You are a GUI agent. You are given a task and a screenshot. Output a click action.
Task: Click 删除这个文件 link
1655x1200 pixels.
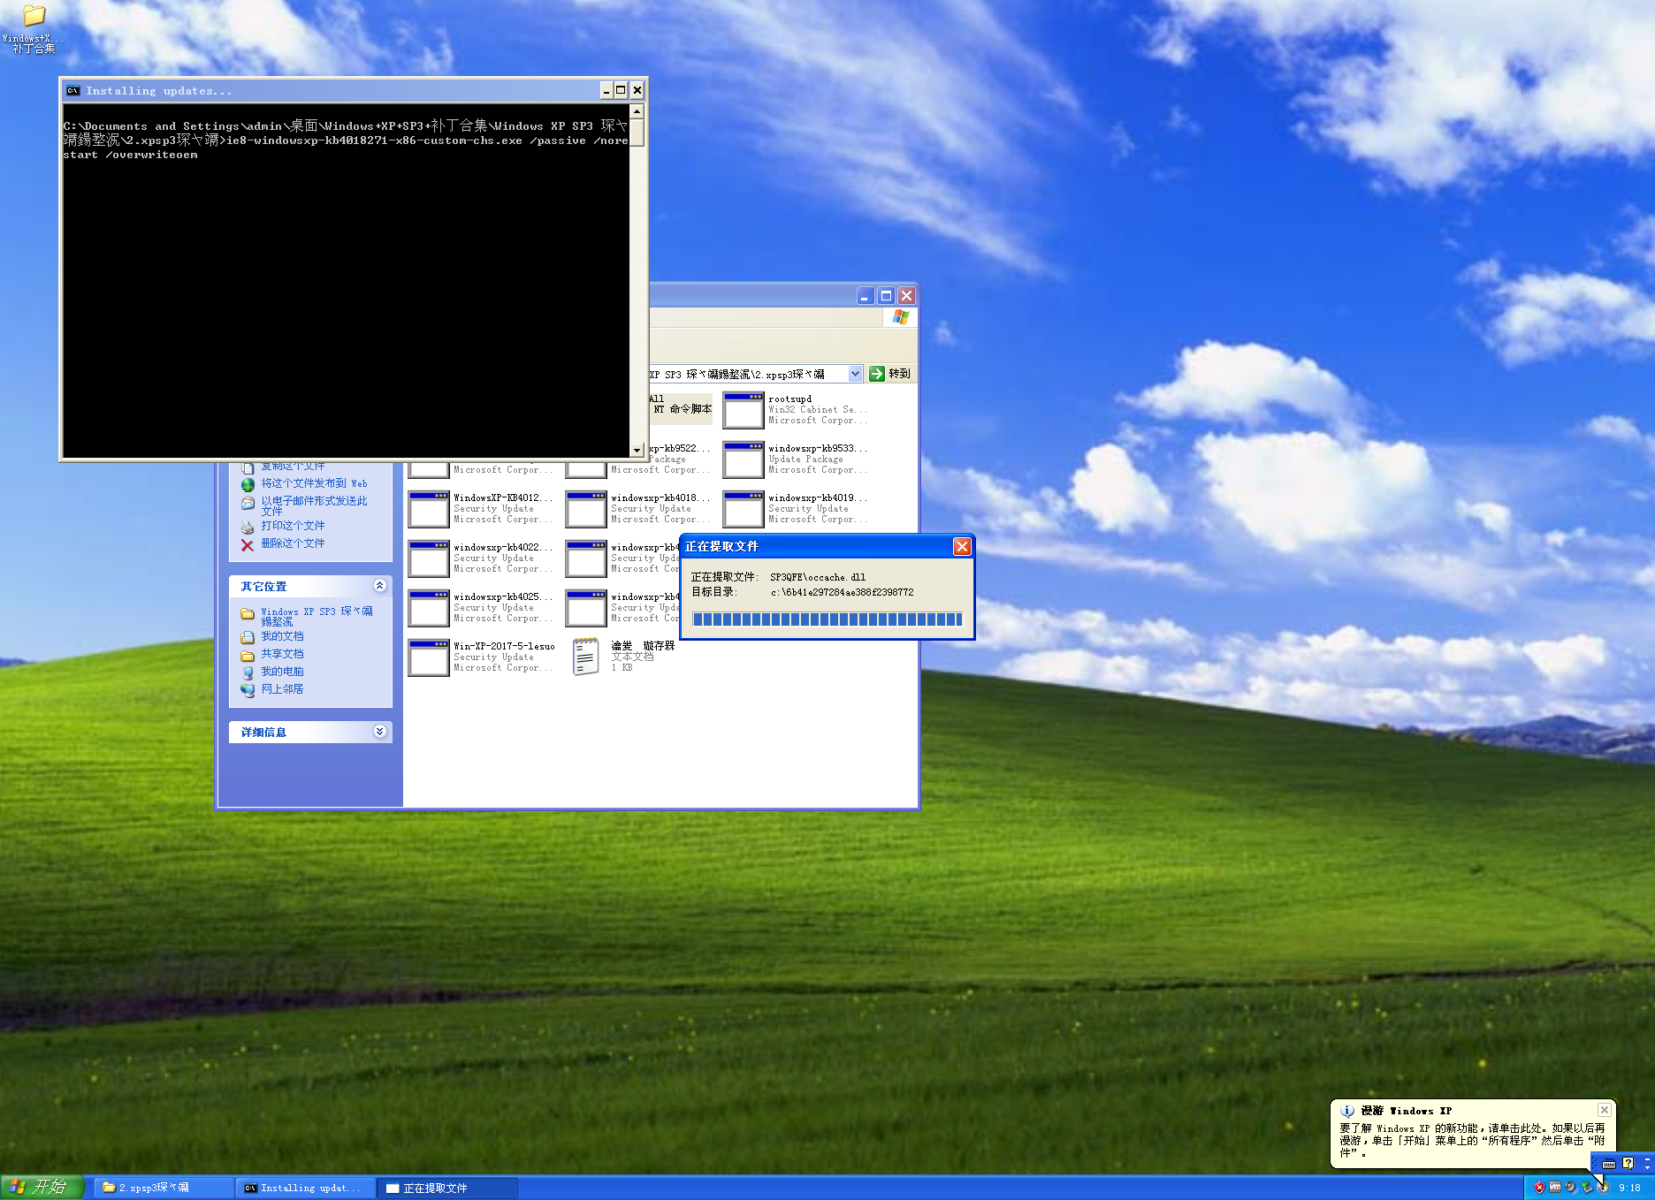pos(293,543)
